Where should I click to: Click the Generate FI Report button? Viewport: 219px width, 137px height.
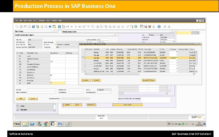149,80
